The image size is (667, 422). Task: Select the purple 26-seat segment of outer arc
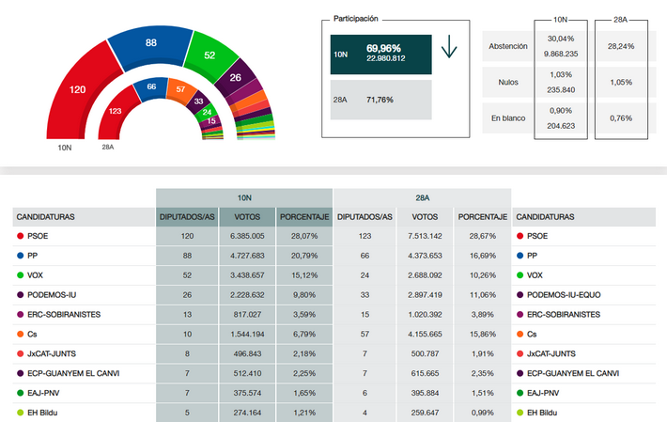point(235,78)
